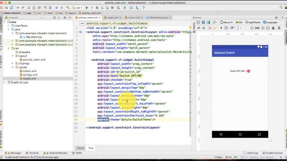Open the app run configuration dropdown
The image size is (287, 161).
[x=78, y=8]
